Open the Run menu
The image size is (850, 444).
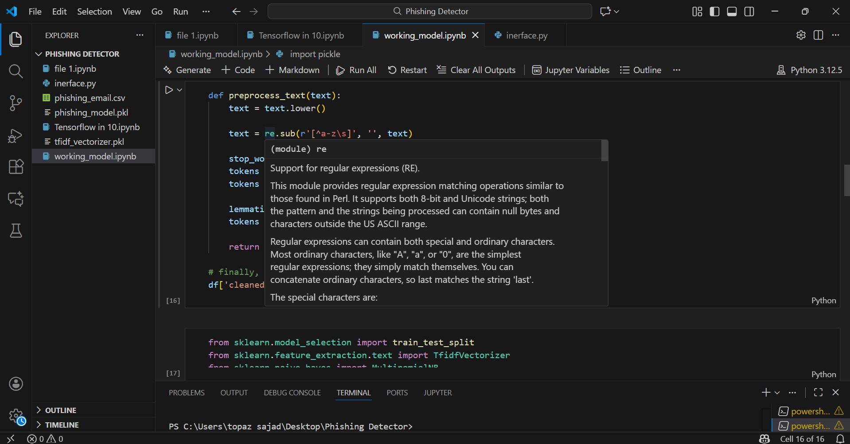[x=180, y=11]
